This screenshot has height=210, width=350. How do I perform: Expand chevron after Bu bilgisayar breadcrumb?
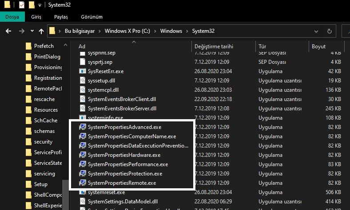pyautogui.click(x=100, y=31)
